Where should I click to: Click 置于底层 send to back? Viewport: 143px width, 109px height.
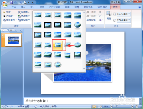click(91, 16)
